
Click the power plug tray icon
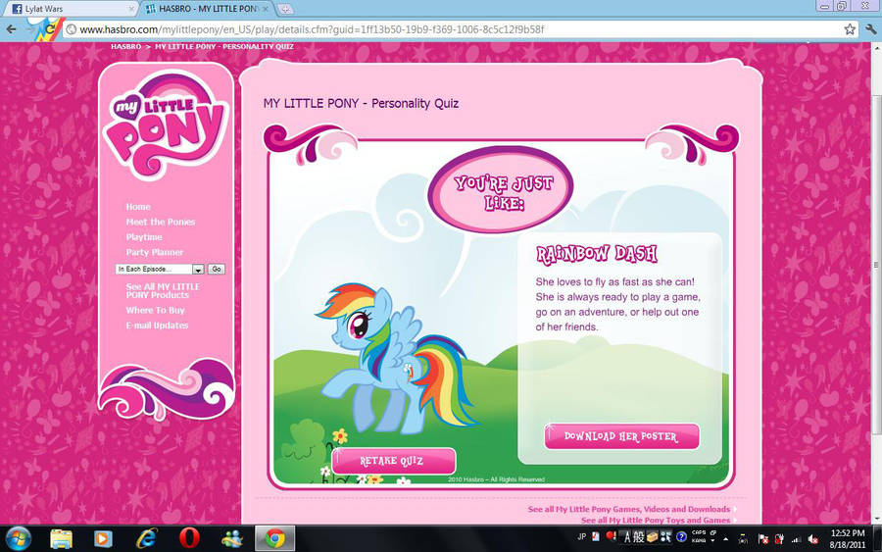tap(780, 539)
